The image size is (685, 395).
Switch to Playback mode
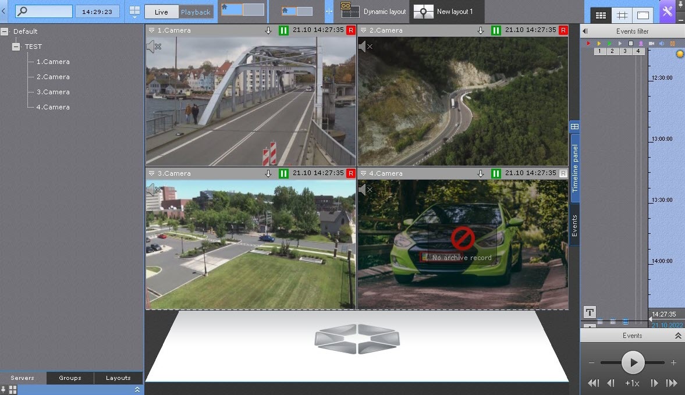(x=196, y=12)
